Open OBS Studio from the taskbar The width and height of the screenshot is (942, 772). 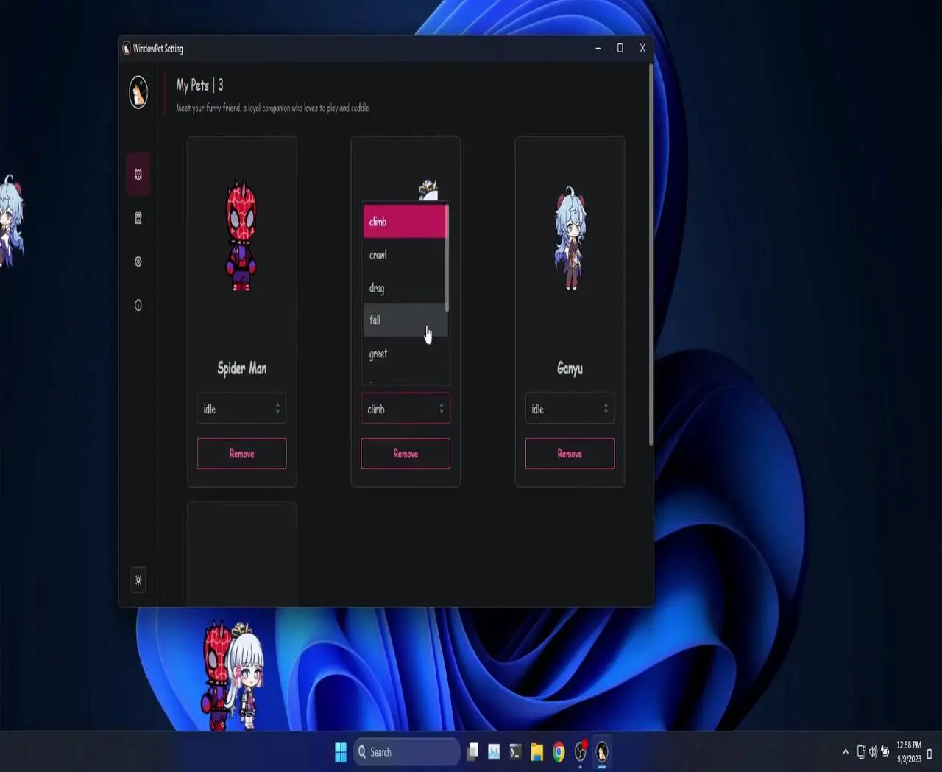click(581, 751)
